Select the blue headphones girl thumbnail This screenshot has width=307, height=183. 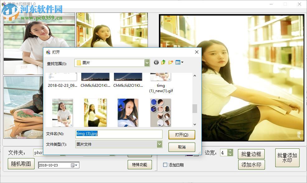(128, 112)
